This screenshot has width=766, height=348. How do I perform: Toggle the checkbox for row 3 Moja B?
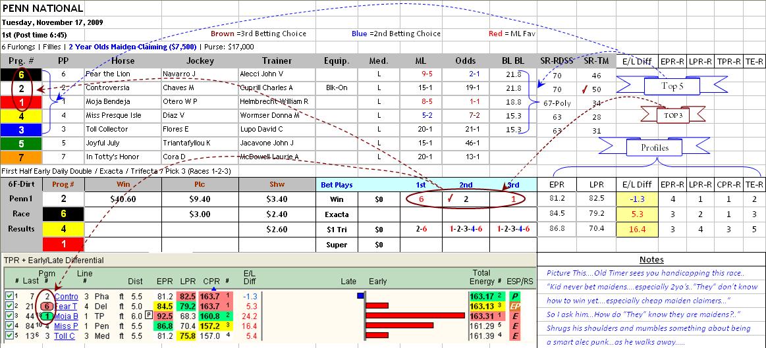coord(9,316)
